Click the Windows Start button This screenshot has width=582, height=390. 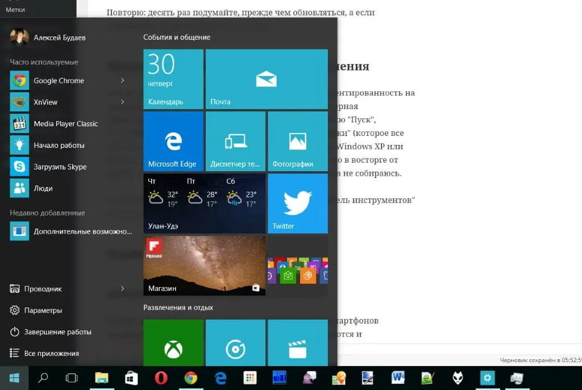coord(14,378)
